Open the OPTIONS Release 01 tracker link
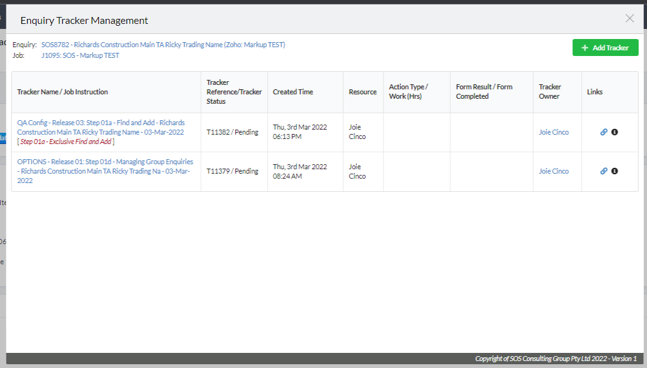 [105, 171]
